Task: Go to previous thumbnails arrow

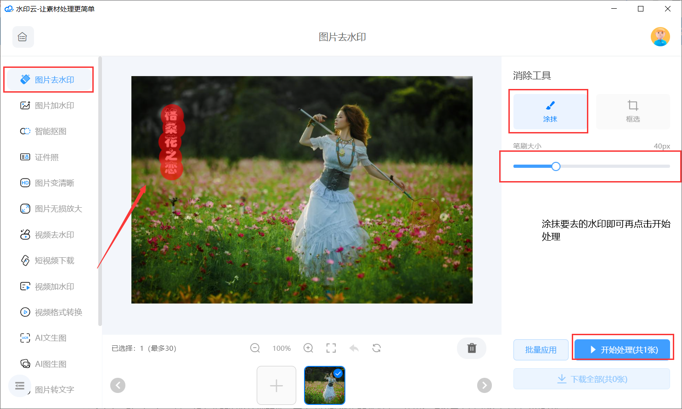Action: 118,386
